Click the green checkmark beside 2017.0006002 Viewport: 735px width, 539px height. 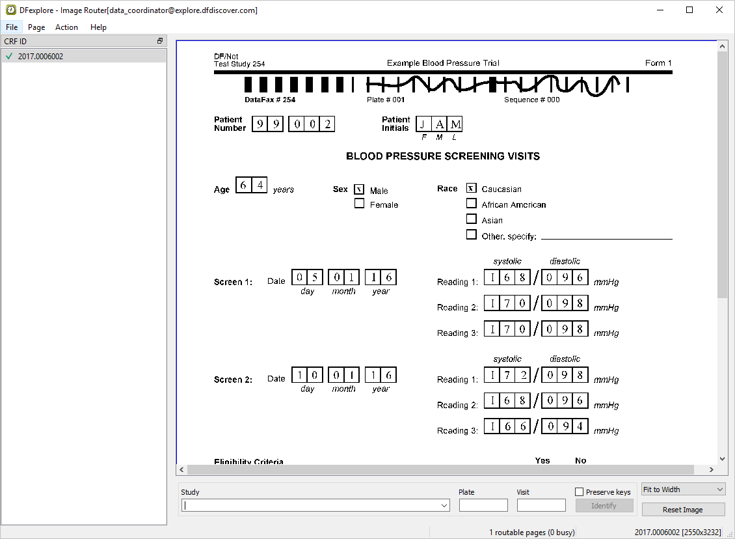(9, 57)
